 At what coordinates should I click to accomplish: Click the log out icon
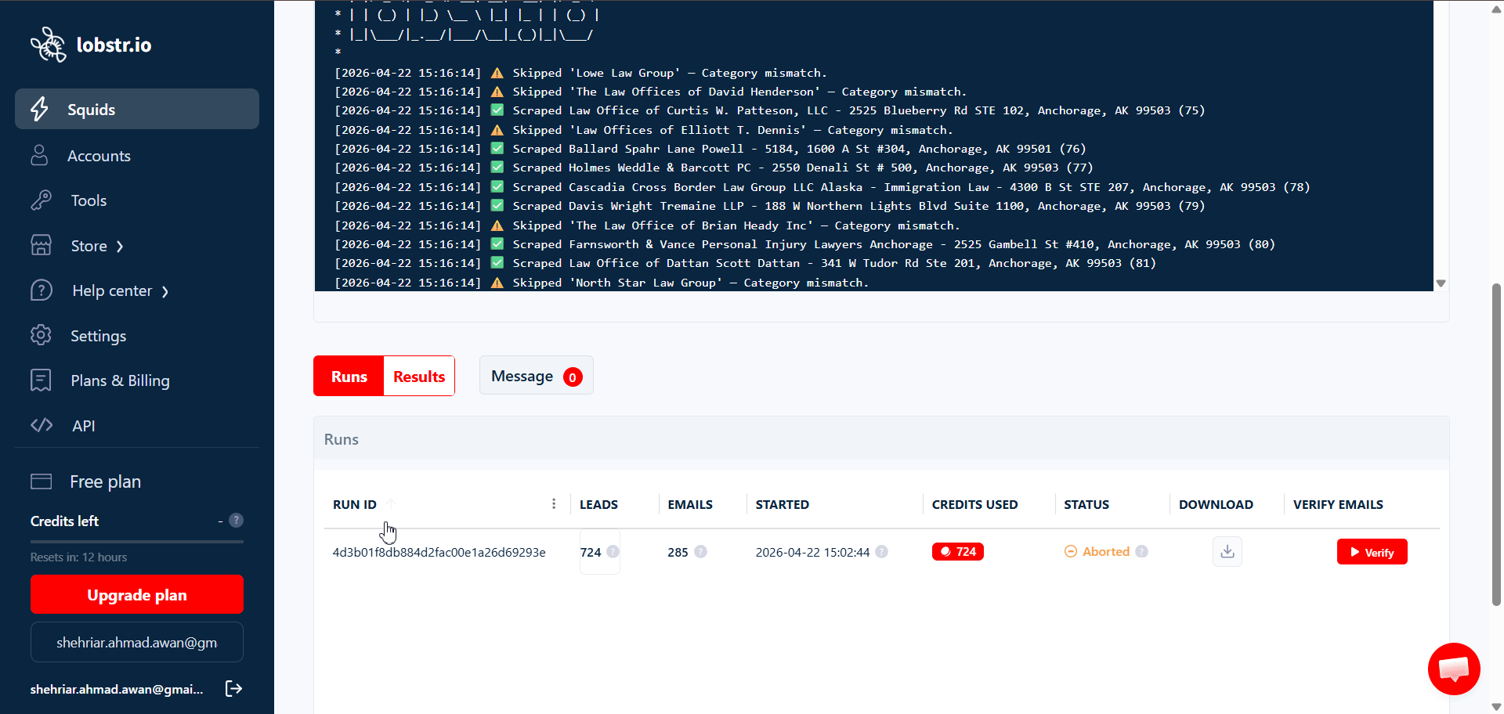[x=233, y=688]
